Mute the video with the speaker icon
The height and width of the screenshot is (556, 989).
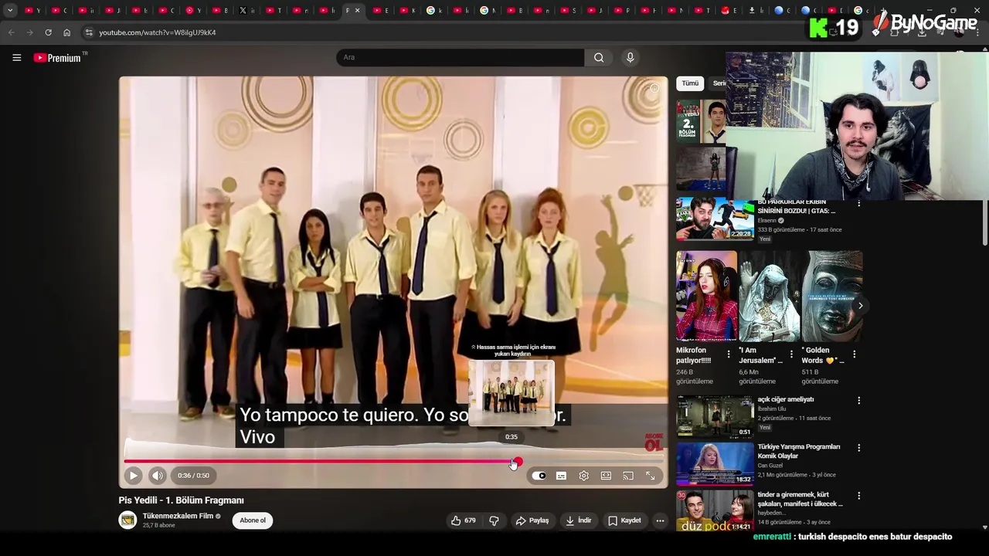(x=158, y=476)
